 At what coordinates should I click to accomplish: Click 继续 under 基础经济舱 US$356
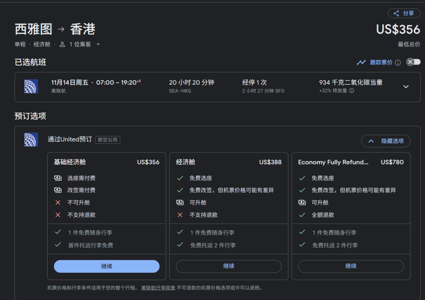tap(107, 266)
